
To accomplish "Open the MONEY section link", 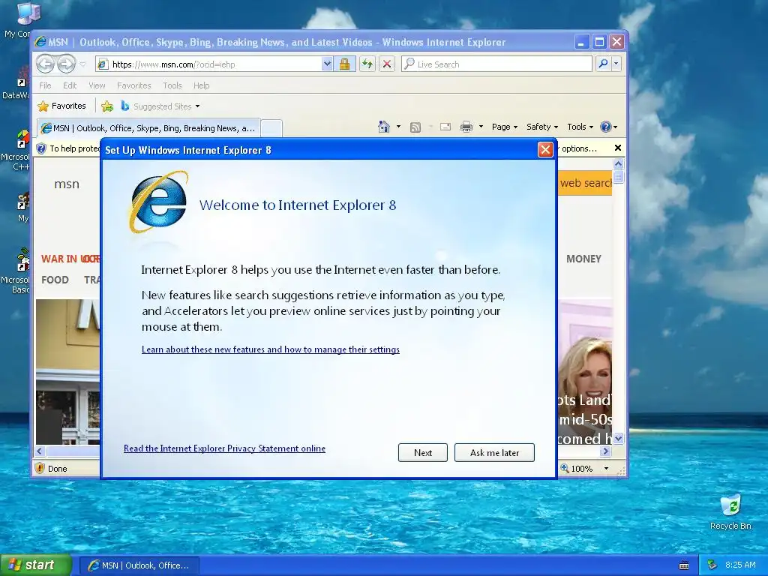I will point(583,259).
